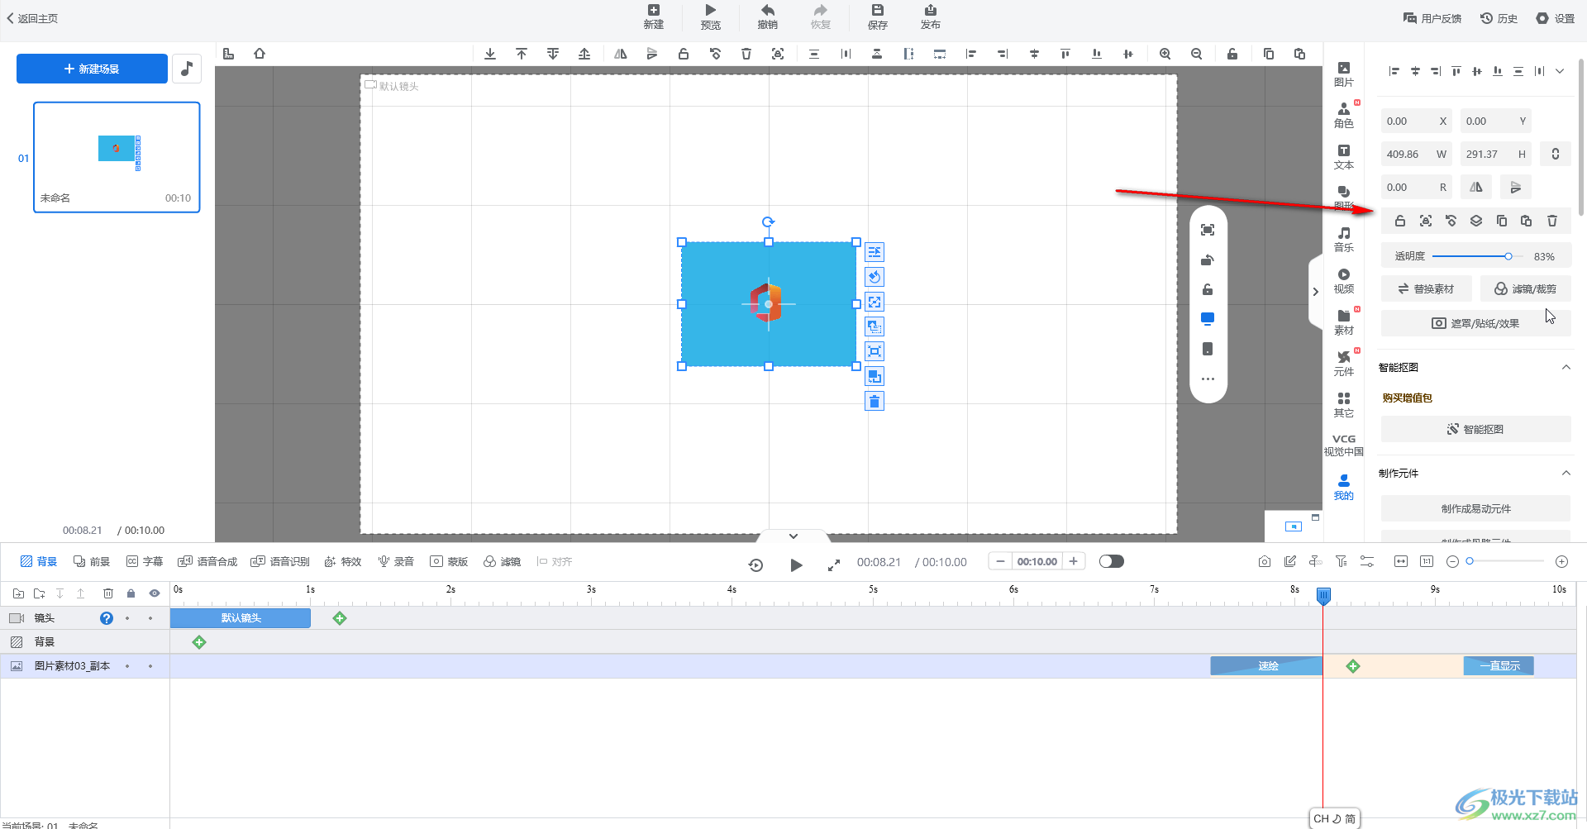This screenshot has height=829, width=1587.
Task: Open the 历史 history panel
Action: pyautogui.click(x=1499, y=18)
